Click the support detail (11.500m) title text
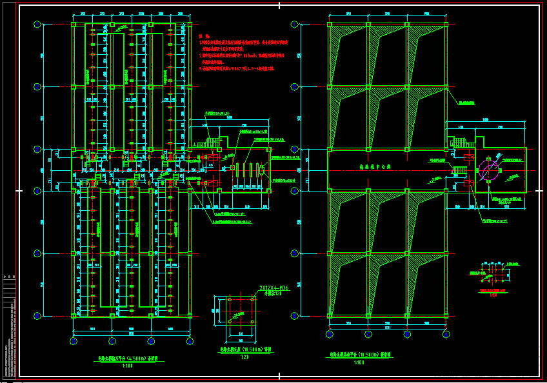Image resolution: width=547 pixels, height=383 pixels. coord(246,349)
